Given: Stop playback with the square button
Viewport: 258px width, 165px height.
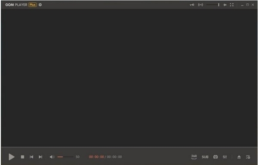Looking at the screenshot, I should pyautogui.click(x=22, y=157).
